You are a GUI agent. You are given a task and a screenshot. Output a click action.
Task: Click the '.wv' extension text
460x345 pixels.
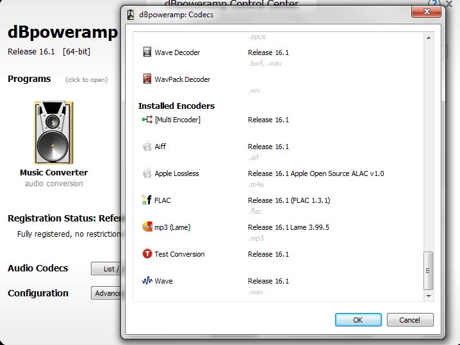coord(254,91)
